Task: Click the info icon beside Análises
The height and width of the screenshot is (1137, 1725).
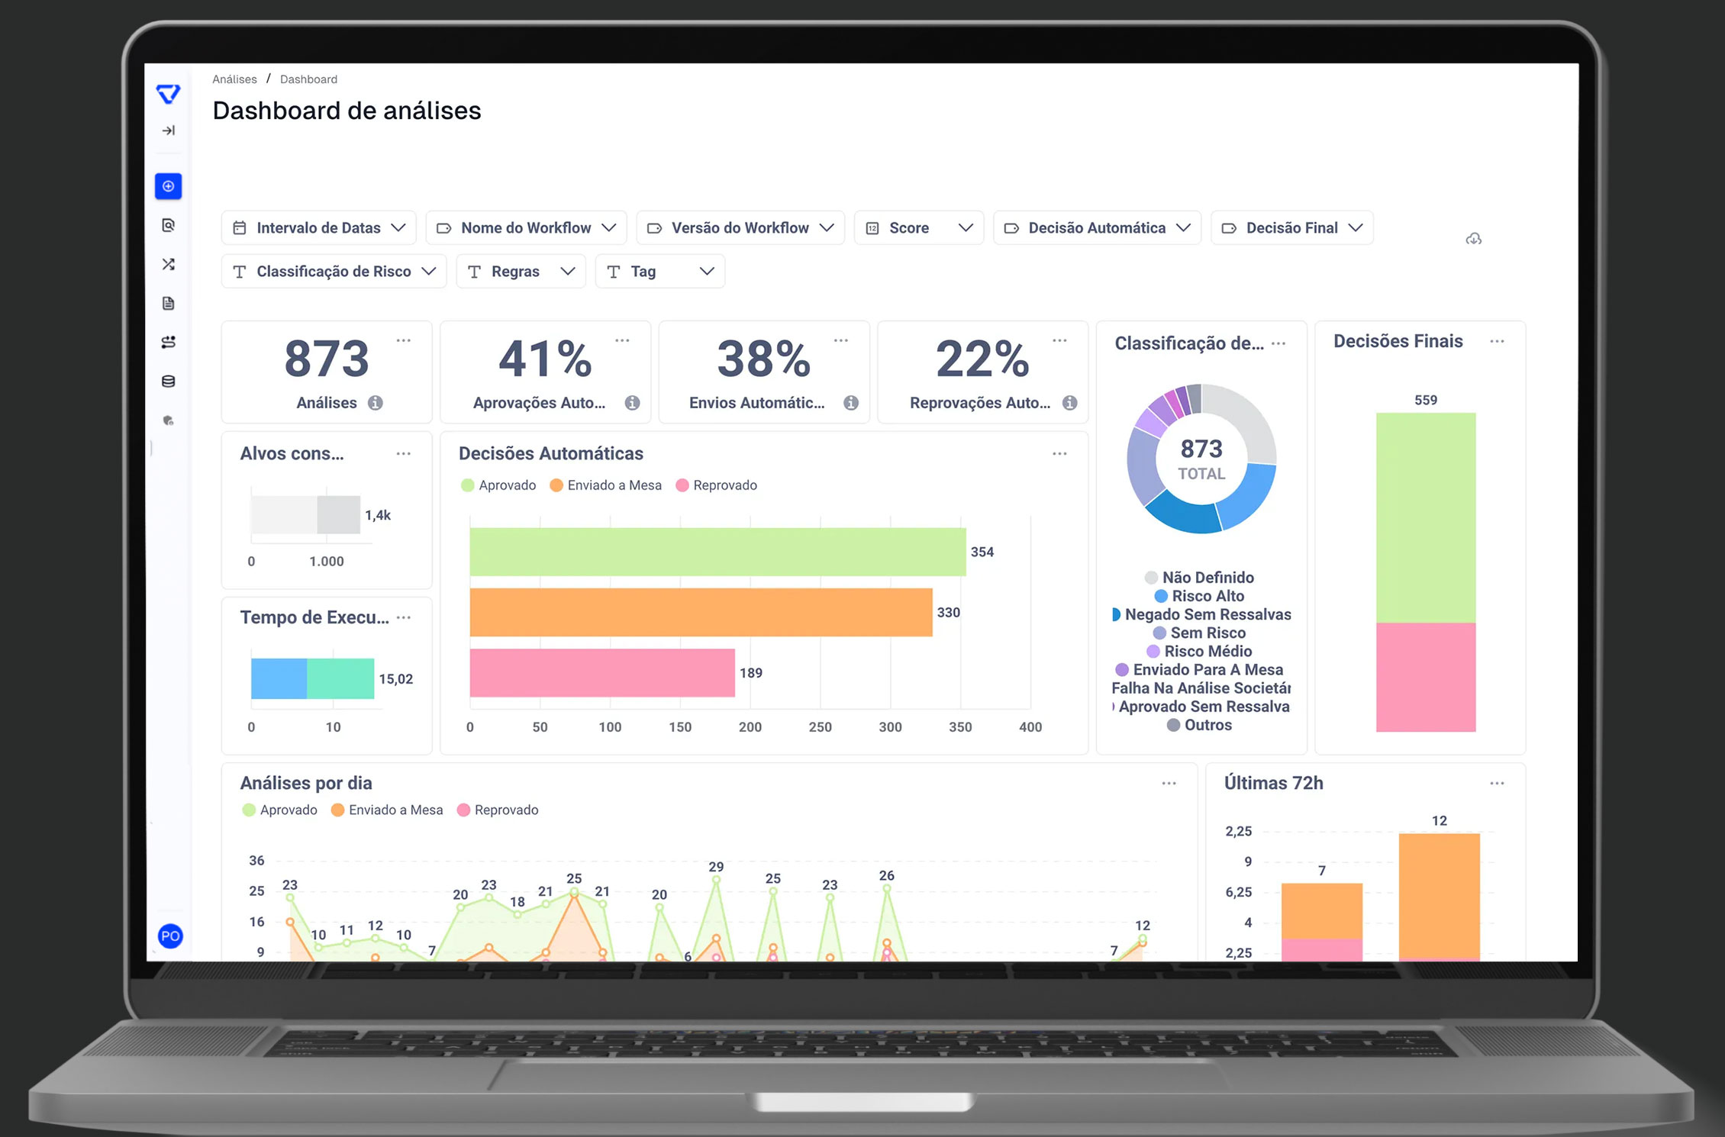Action: click(x=376, y=403)
